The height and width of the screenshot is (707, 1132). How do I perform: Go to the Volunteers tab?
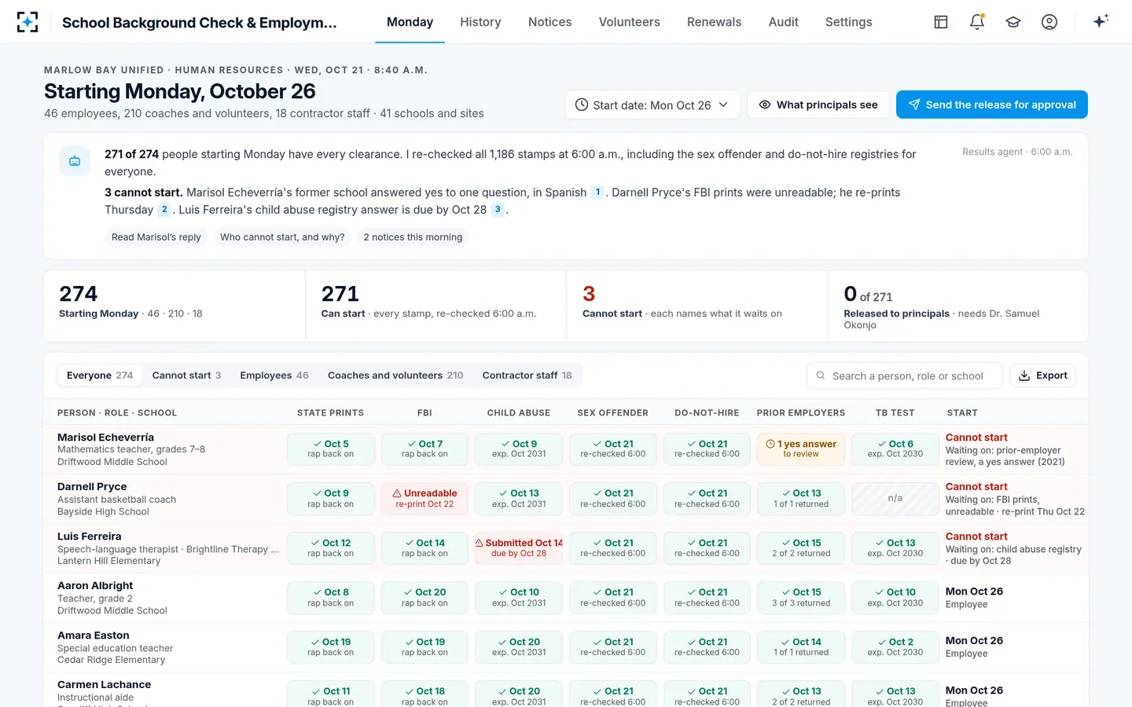pyautogui.click(x=630, y=22)
